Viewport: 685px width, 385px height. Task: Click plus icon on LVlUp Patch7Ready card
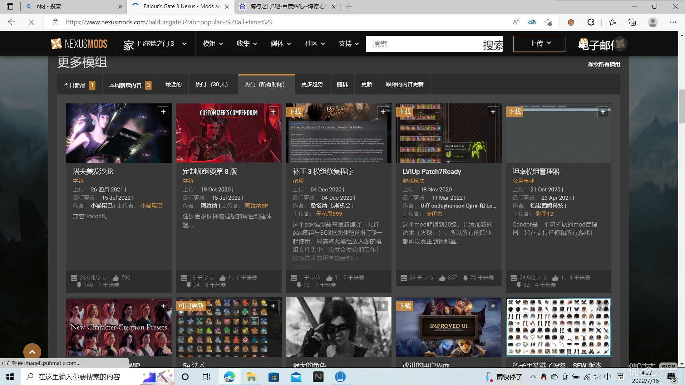point(493,112)
